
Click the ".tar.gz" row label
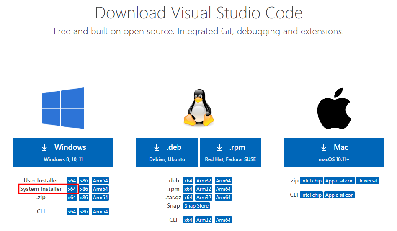(173, 198)
